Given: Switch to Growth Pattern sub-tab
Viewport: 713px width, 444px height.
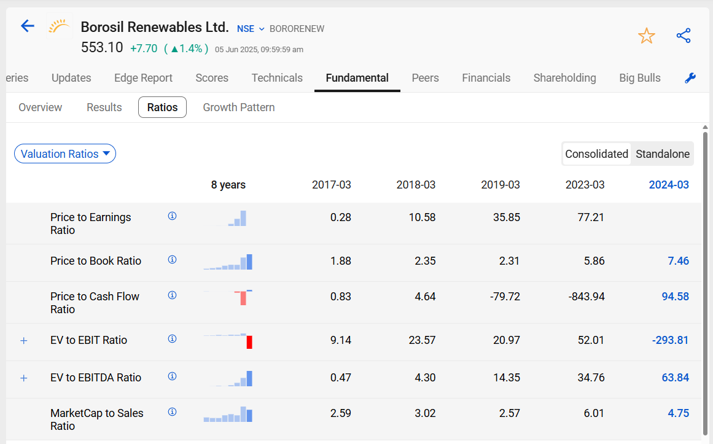Looking at the screenshot, I should click(239, 107).
